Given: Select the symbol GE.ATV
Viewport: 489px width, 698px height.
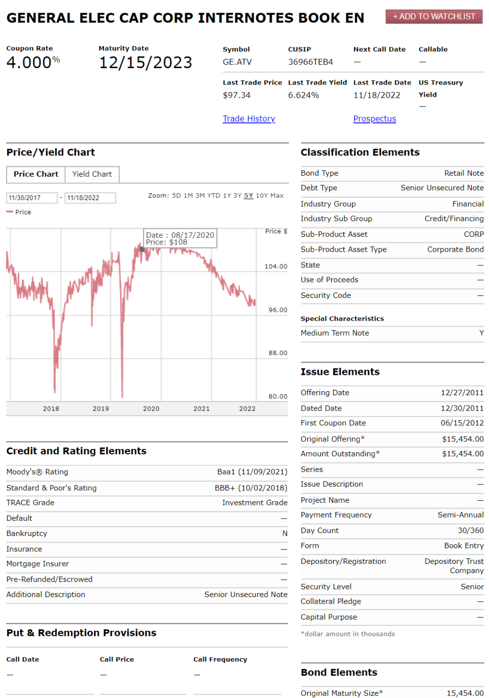Looking at the screenshot, I should click(237, 62).
